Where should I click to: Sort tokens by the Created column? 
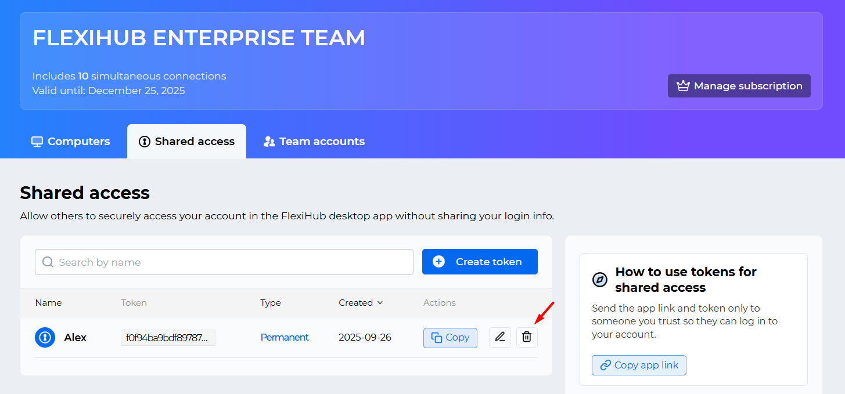pos(361,303)
